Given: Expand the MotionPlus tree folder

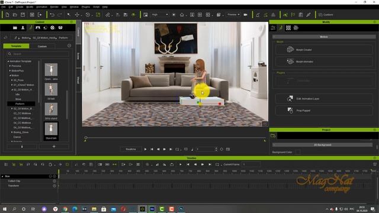Looking at the screenshot, I should 10,71.
